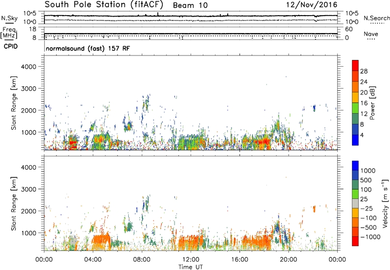Click the "Slant Range [km]" label of the power panel
The height and width of the screenshot is (270, 390).
tap(14, 103)
